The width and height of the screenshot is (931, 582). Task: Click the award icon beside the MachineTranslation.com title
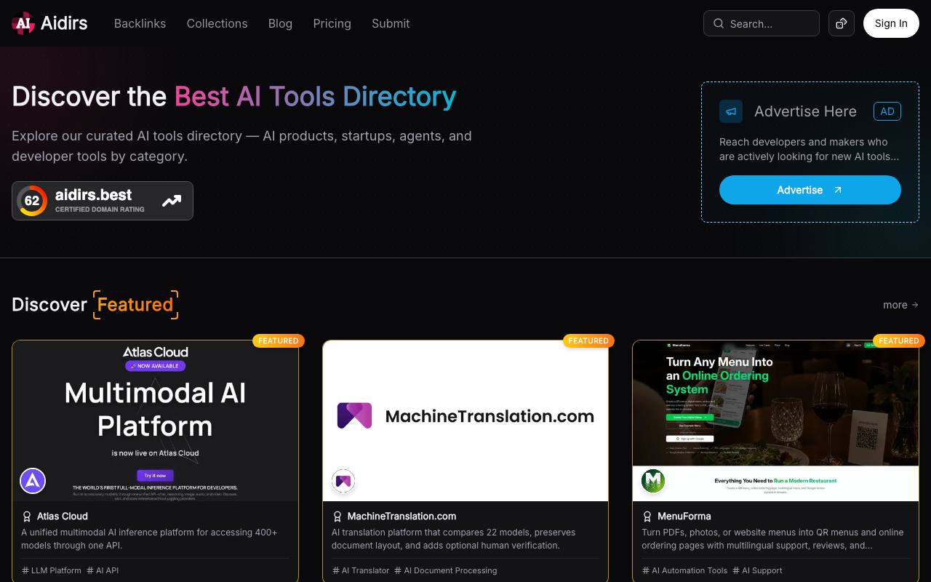click(x=337, y=517)
